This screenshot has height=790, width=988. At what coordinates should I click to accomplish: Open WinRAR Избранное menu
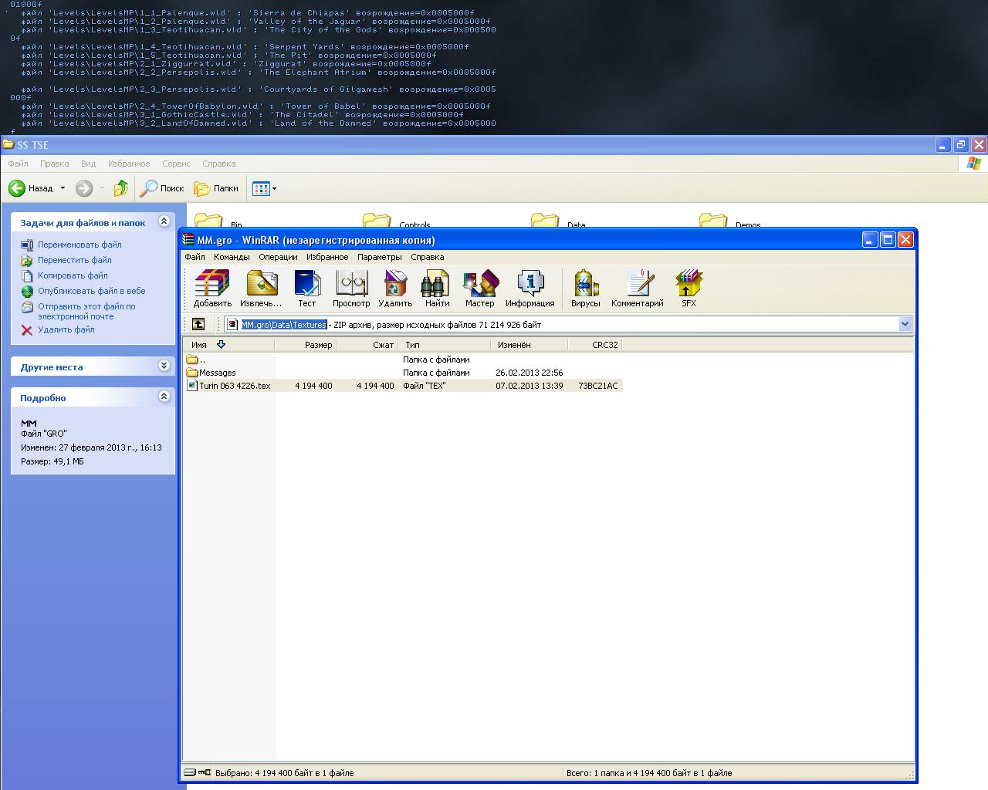pyautogui.click(x=327, y=257)
